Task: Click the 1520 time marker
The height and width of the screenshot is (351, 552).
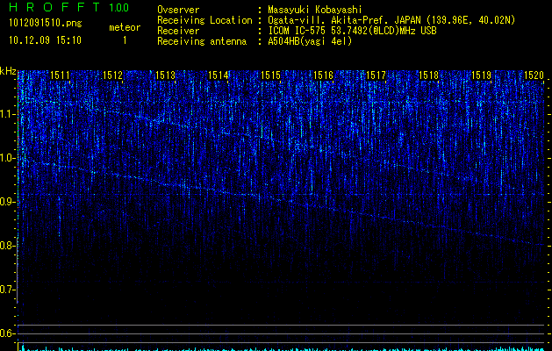Action: (x=534, y=75)
